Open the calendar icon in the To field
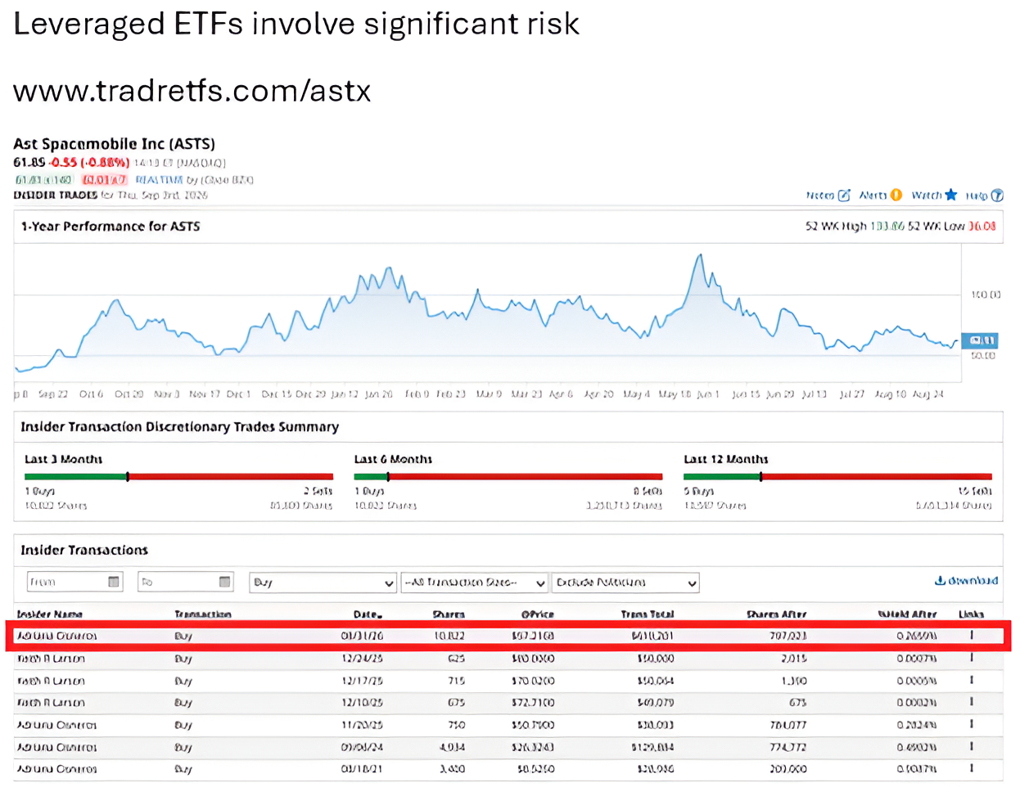 tap(224, 582)
